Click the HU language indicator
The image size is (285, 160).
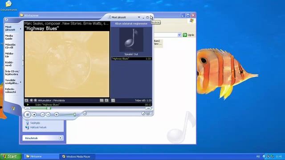258,156
